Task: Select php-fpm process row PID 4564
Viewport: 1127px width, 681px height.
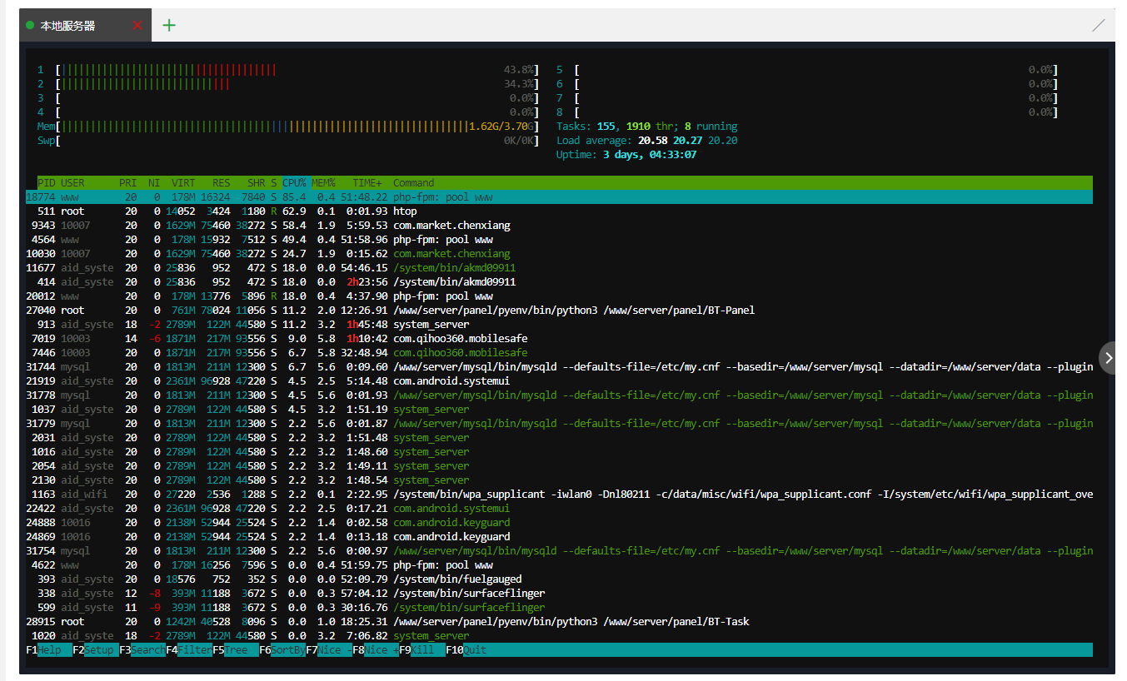Action: (559, 240)
